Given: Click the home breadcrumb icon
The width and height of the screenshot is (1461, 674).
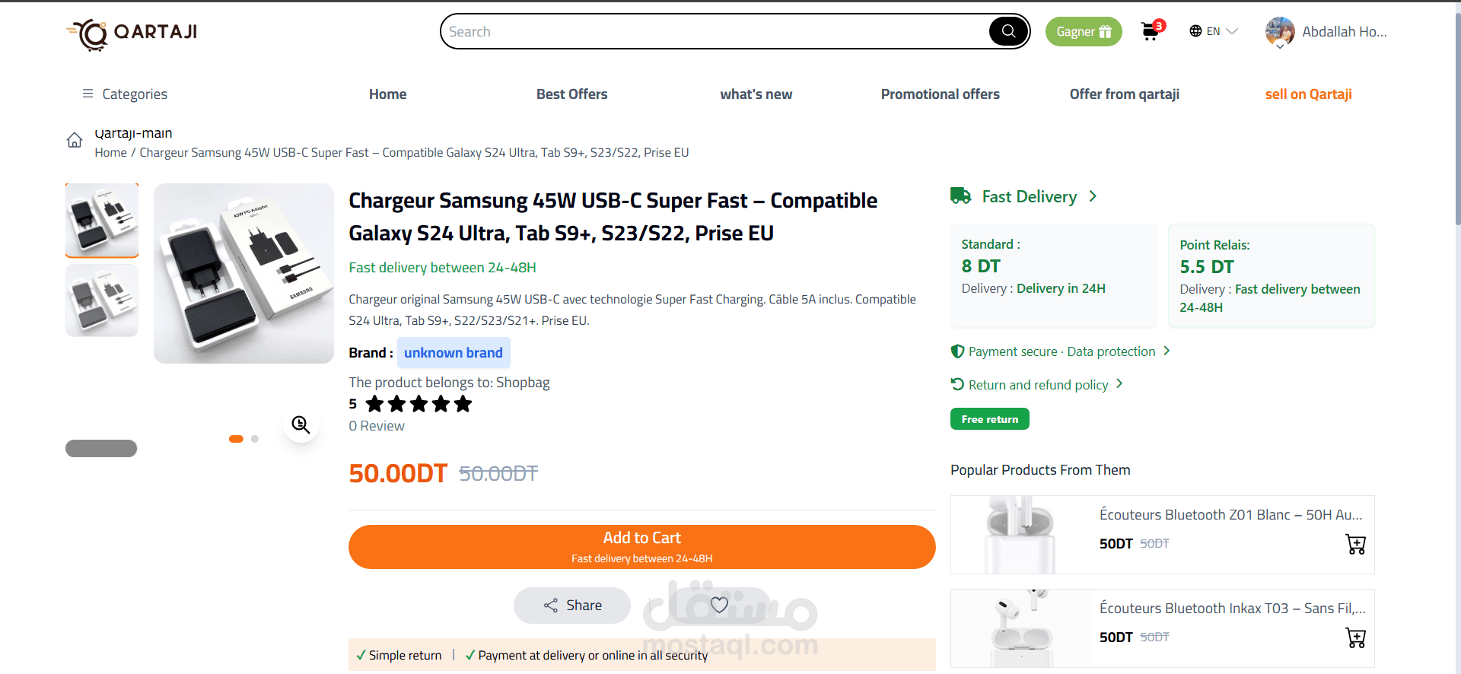Looking at the screenshot, I should [x=75, y=141].
